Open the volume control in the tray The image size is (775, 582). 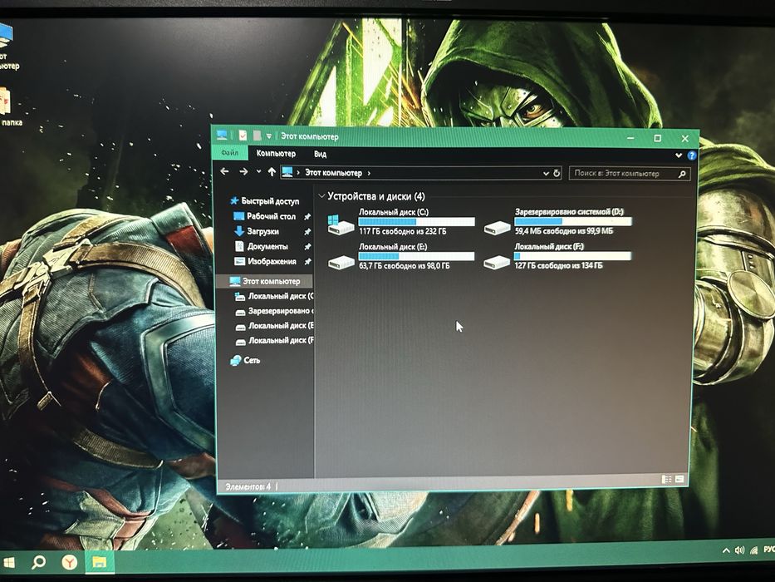[x=740, y=550]
